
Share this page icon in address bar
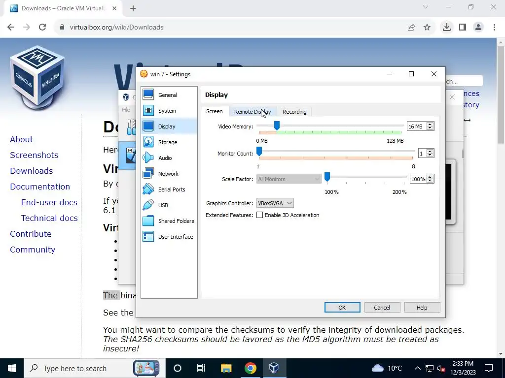click(x=411, y=28)
